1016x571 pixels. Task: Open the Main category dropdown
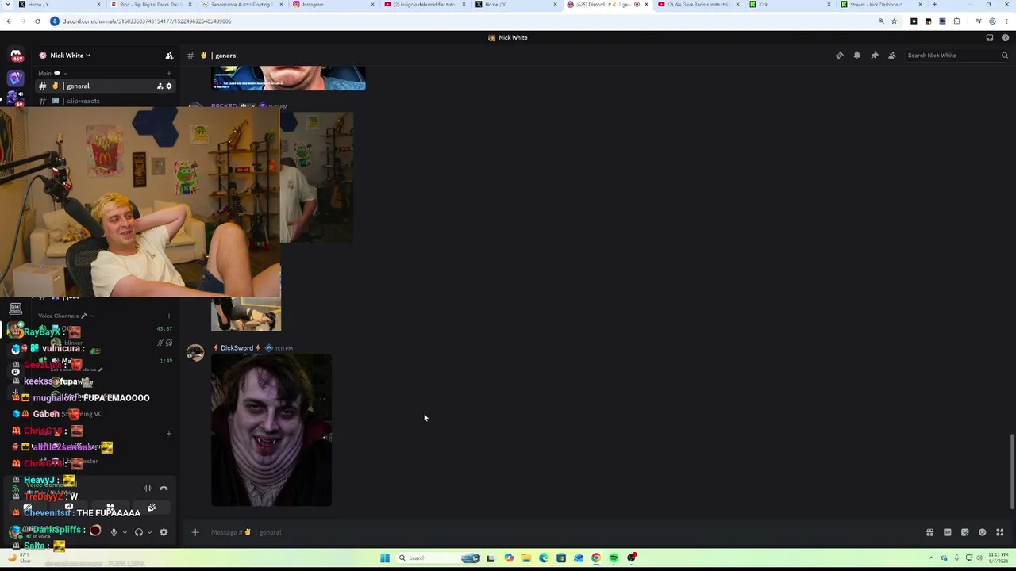(52, 73)
